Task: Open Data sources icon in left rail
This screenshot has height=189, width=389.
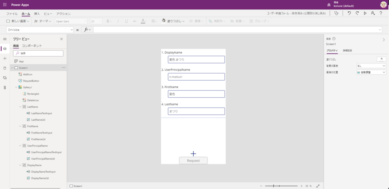Action: pyautogui.click(x=5, y=68)
